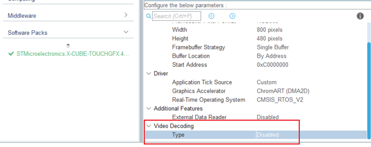Image resolution: width=371 pixels, height=147 pixels.
Task: Collapse the Video Decoding section
Action: pyautogui.click(x=149, y=126)
